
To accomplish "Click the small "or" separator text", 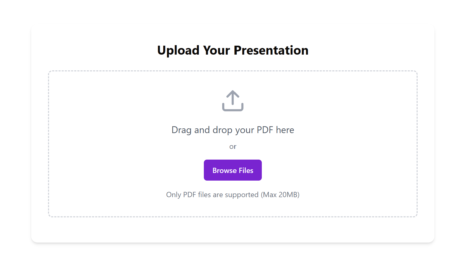I will click(x=233, y=146).
